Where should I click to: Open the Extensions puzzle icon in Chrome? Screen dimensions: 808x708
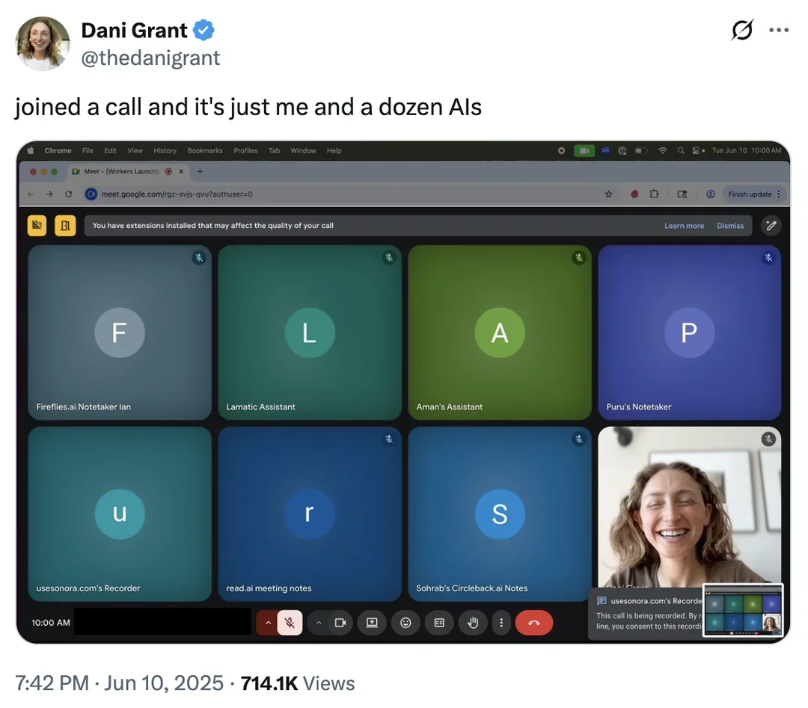point(654,194)
